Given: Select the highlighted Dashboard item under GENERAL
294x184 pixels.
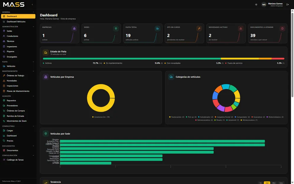Looking at the screenshot, I should 18,16.
